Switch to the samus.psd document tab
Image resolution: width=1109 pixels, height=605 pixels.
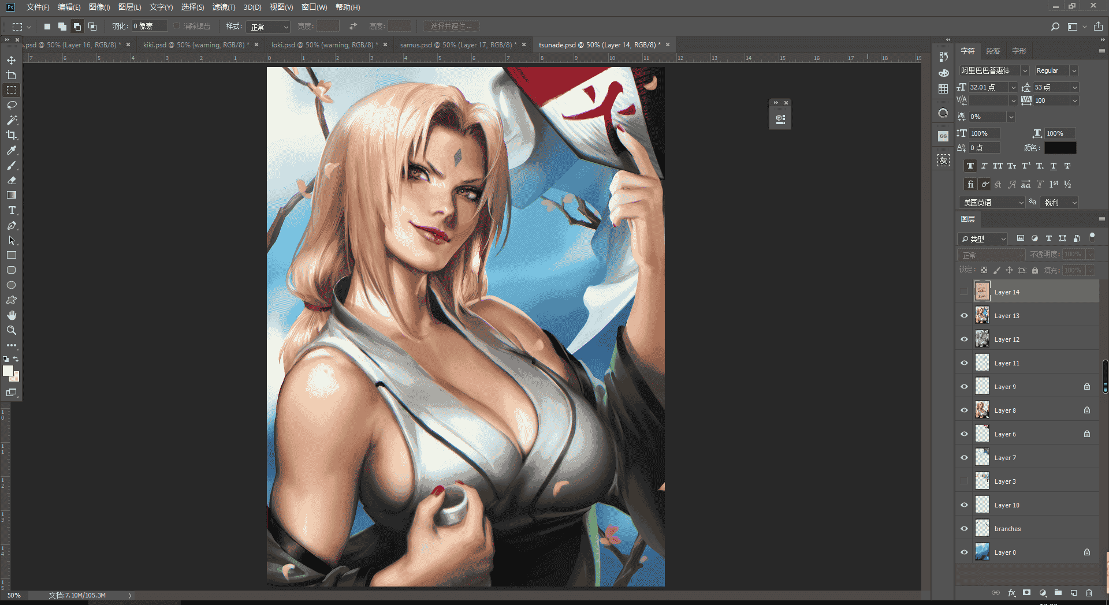click(x=457, y=45)
